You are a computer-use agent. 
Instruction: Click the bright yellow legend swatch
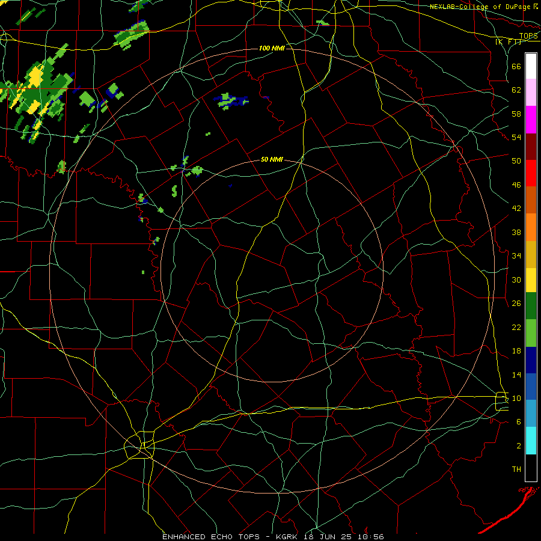click(x=531, y=280)
